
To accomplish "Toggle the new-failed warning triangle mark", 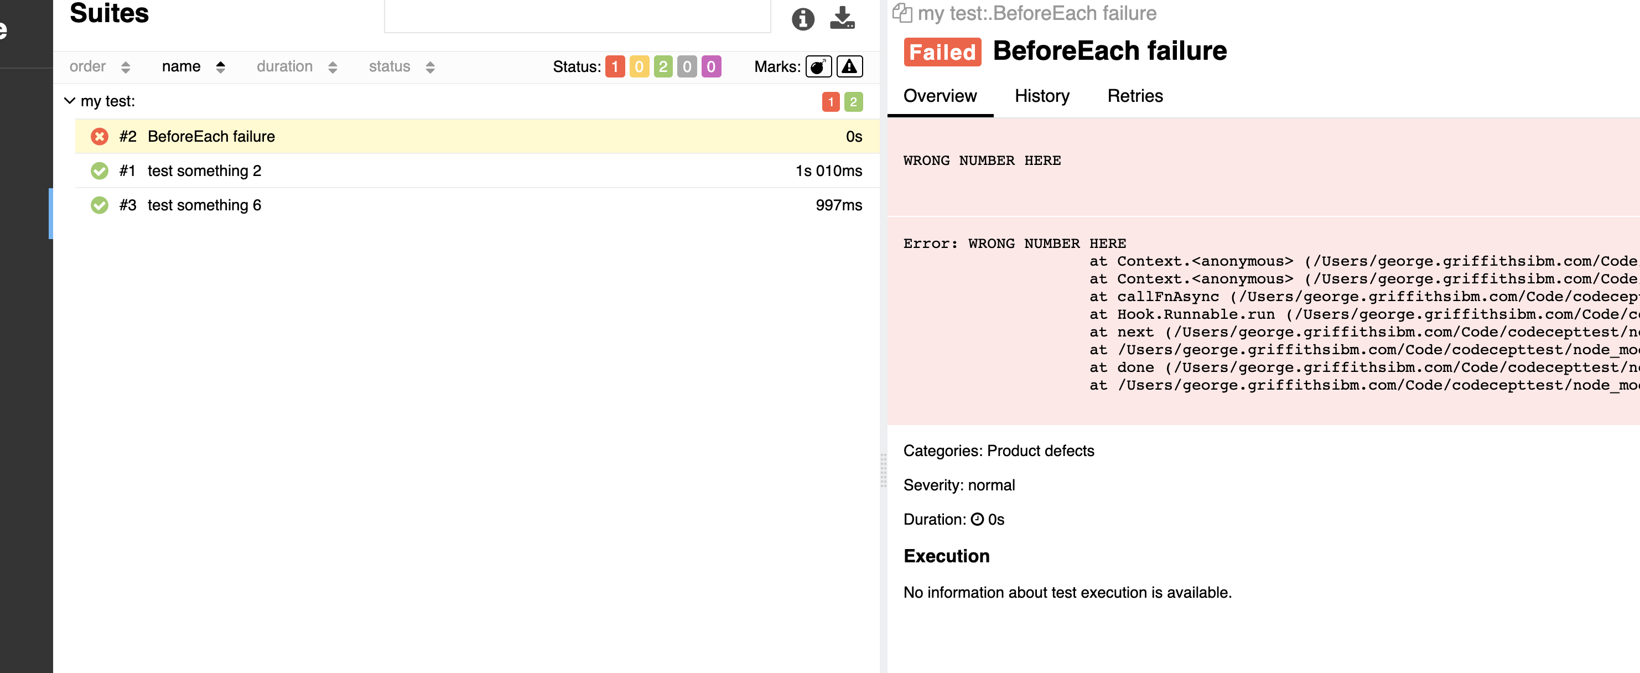I will coord(849,67).
